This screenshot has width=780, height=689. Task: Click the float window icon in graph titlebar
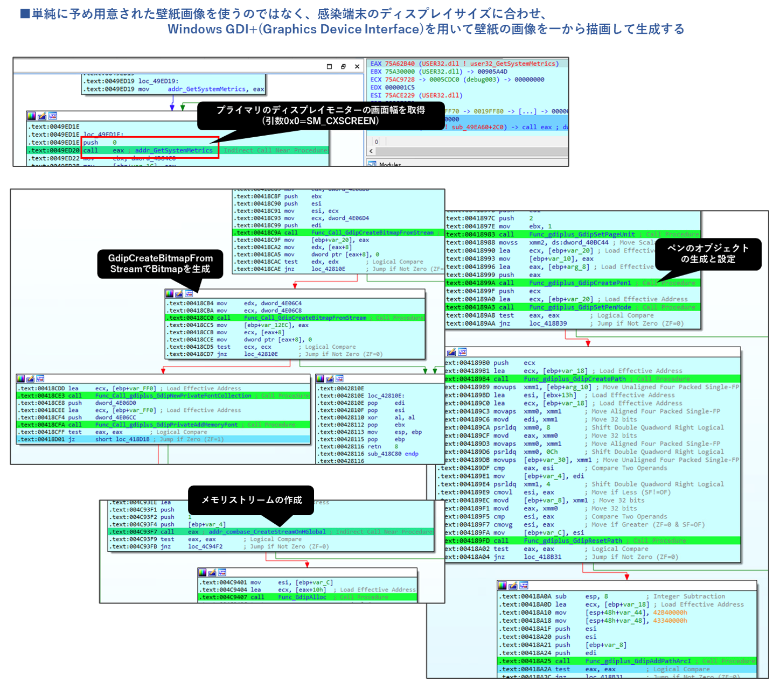pos(343,66)
